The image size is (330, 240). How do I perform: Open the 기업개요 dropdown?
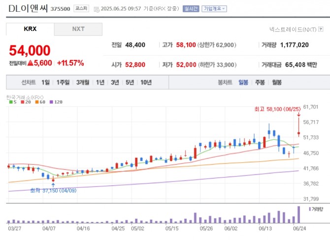(214, 9)
